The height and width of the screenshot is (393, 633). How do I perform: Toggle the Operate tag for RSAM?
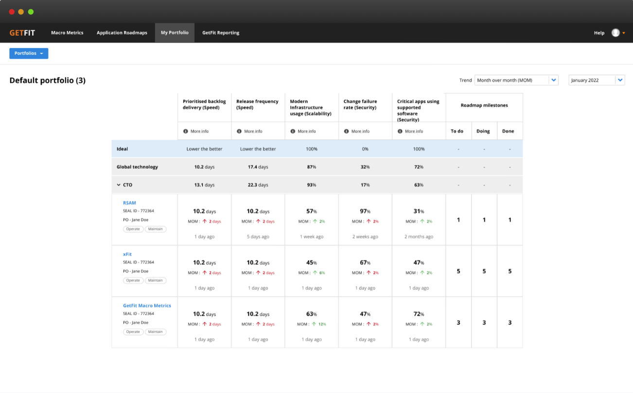133,229
